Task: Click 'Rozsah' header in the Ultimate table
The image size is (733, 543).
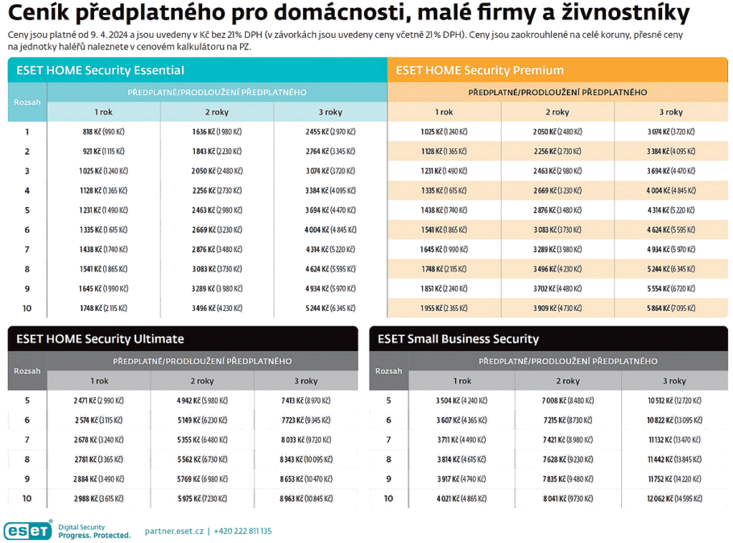Action: click(27, 371)
